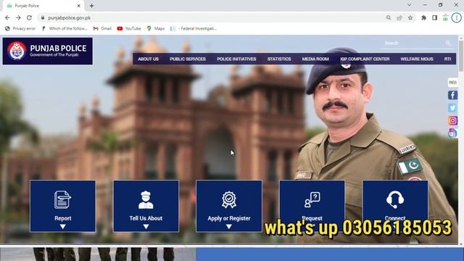Open the profile avatar in toolbar
Viewport: 464px width, 261px height.
445,17
